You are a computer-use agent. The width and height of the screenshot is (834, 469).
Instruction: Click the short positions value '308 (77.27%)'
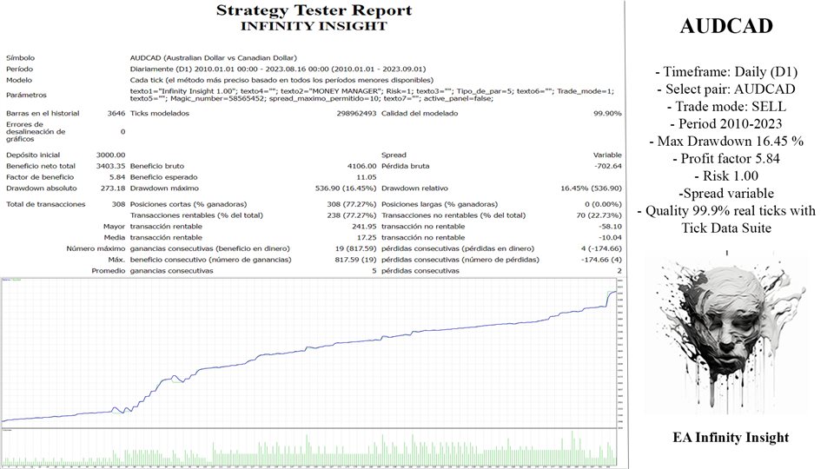(352, 204)
